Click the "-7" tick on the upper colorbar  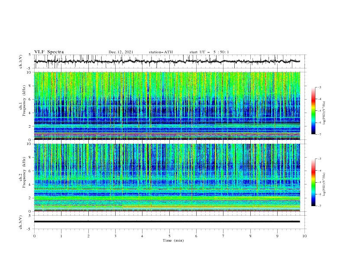point(319,134)
